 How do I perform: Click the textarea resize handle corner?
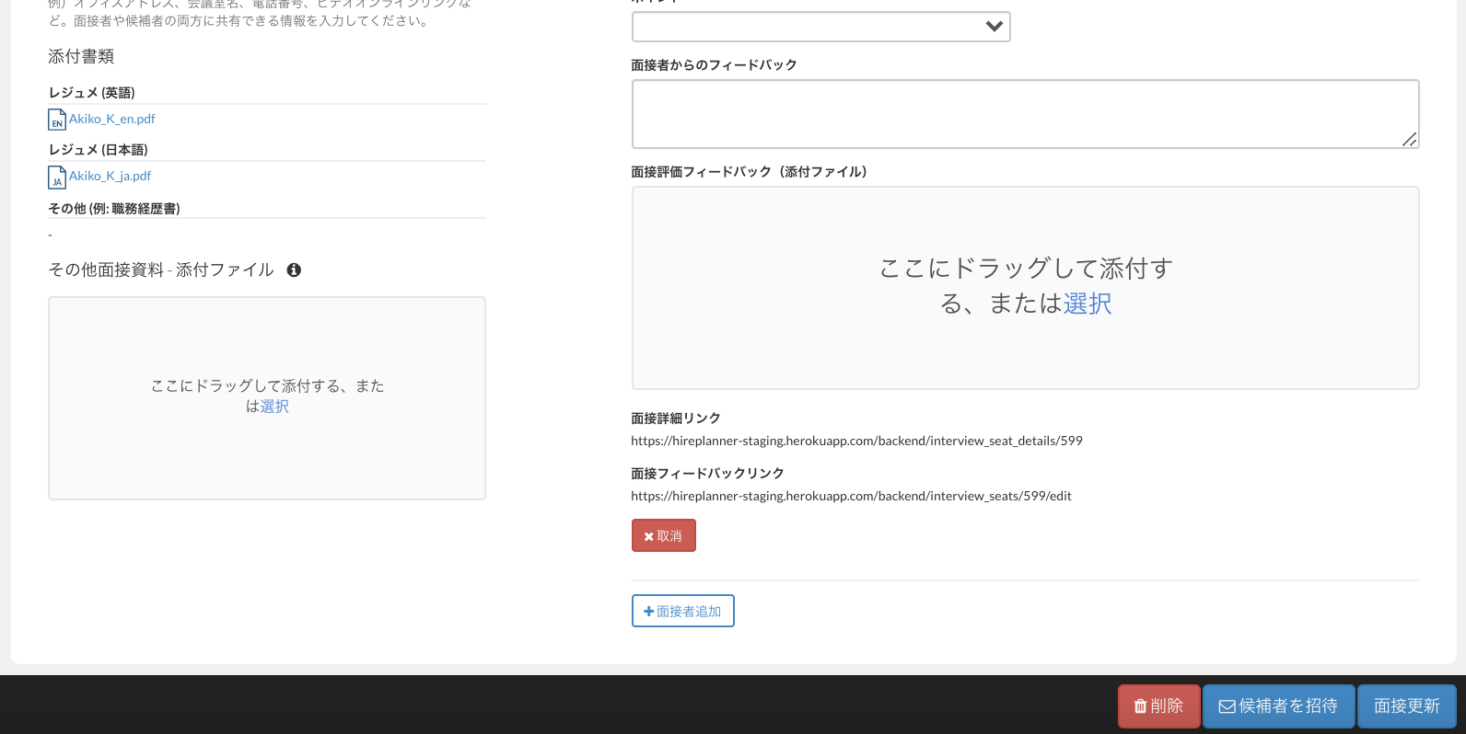(x=1409, y=139)
